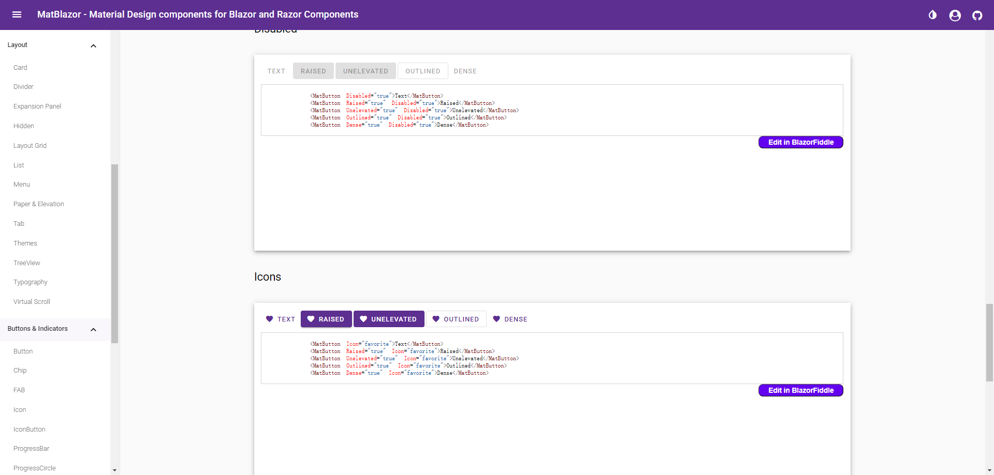The image size is (994, 475).
Task: Toggle the theme contrast icon
Action: (932, 15)
